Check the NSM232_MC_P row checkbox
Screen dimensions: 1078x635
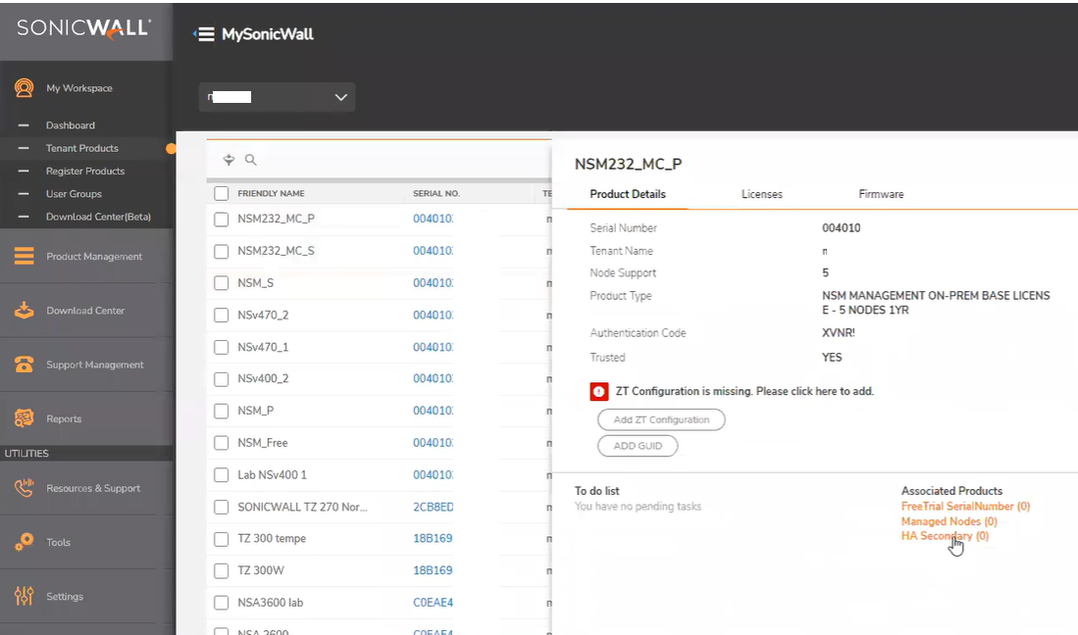[222, 220]
